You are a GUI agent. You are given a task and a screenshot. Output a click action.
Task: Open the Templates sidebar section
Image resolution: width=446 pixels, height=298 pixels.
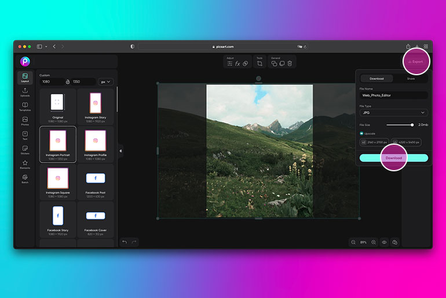25,106
